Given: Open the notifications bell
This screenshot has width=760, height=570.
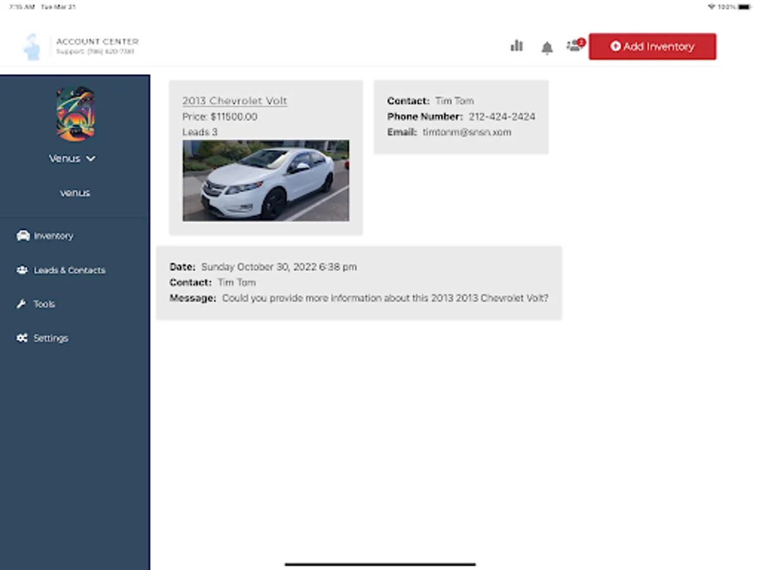Looking at the screenshot, I should point(547,47).
